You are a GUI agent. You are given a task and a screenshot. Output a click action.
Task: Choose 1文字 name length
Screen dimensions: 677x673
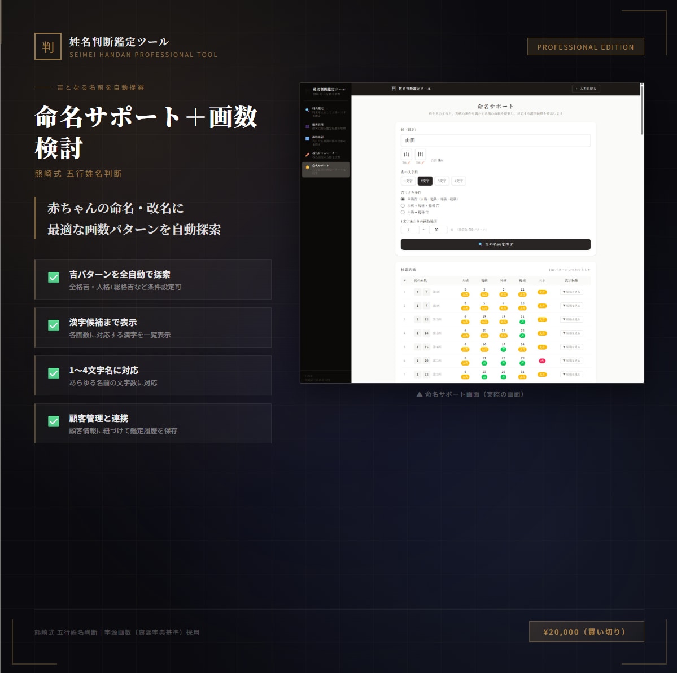pyautogui.click(x=408, y=181)
